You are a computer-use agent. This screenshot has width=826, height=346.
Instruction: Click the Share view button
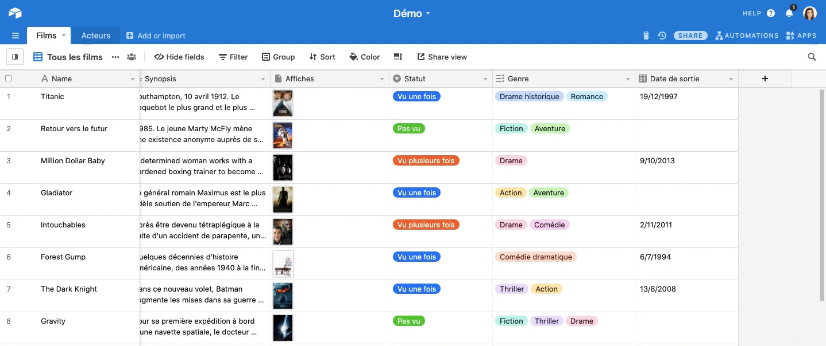click(442, 57)
